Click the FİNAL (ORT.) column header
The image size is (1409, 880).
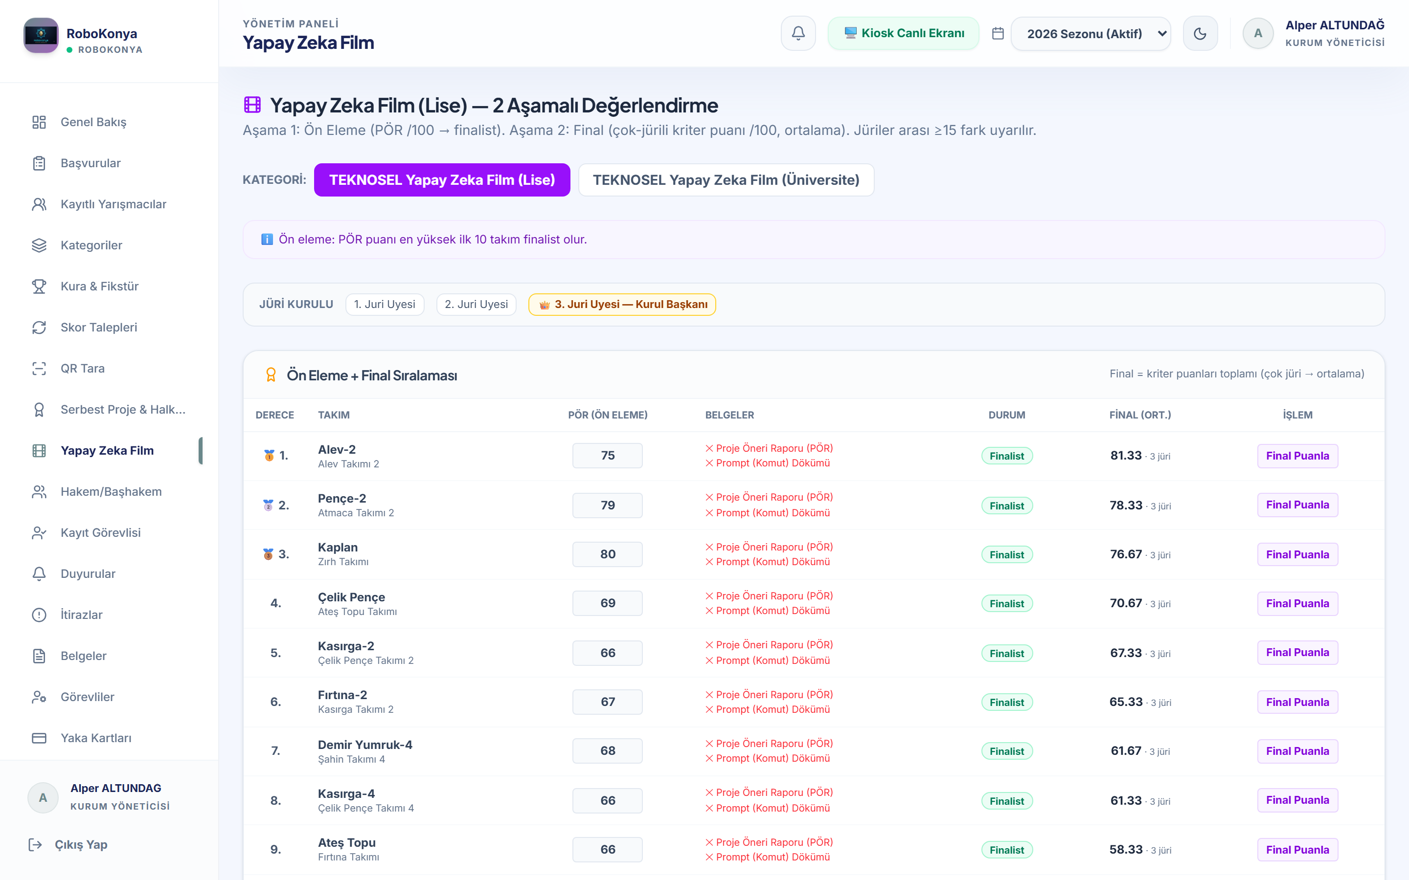tap(1140, 415)
